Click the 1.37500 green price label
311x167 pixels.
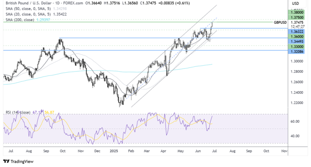[x=297, y=17]
